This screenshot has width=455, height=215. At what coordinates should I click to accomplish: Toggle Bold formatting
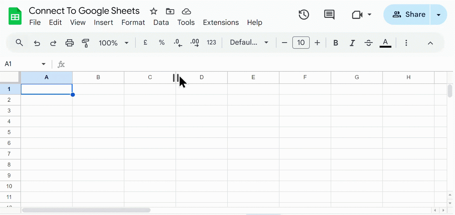coord(336,43)
